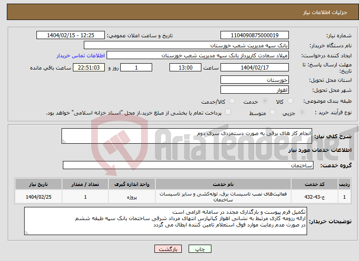Click the ساعت باقی مانده label
This screenshot has width=359, height=261.
point(51,68)
